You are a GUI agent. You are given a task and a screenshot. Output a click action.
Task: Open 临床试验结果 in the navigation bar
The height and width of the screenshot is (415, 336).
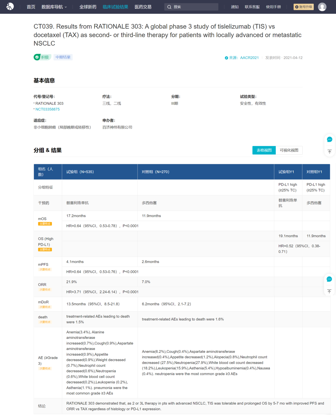click(115, 7)
